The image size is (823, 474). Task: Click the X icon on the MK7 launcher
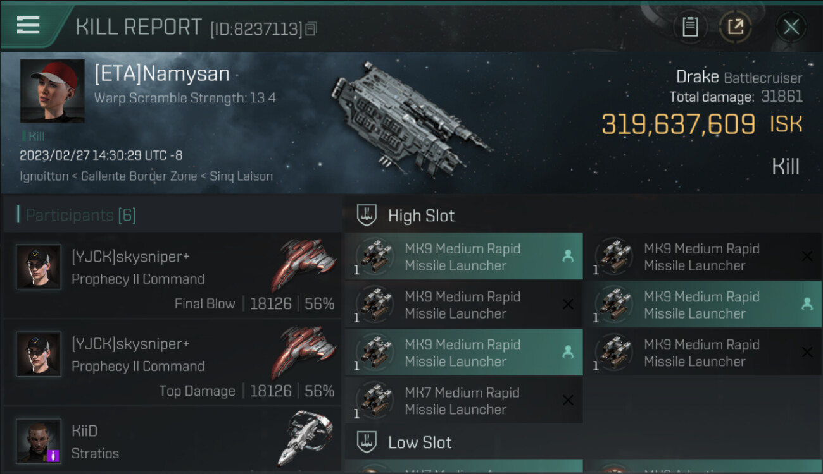click(568, 400)
